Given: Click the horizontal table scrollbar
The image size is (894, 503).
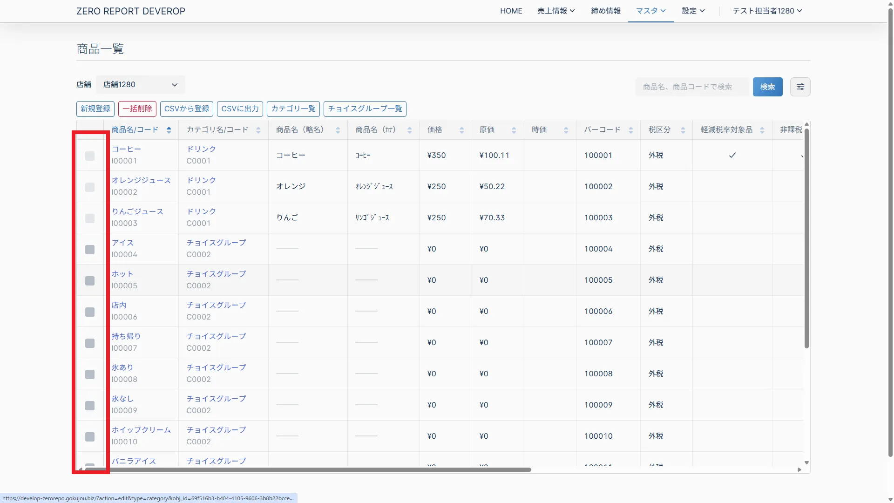Looking at the screenshot, I should click(x=307, y=469).
